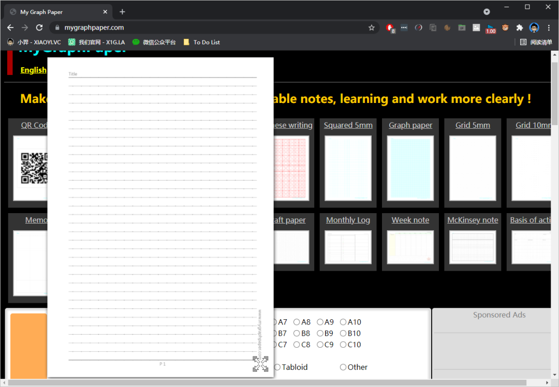Screen dimensions: 559x387
Task: Open the tab search dropdown arrow
Action: (487, 11)
